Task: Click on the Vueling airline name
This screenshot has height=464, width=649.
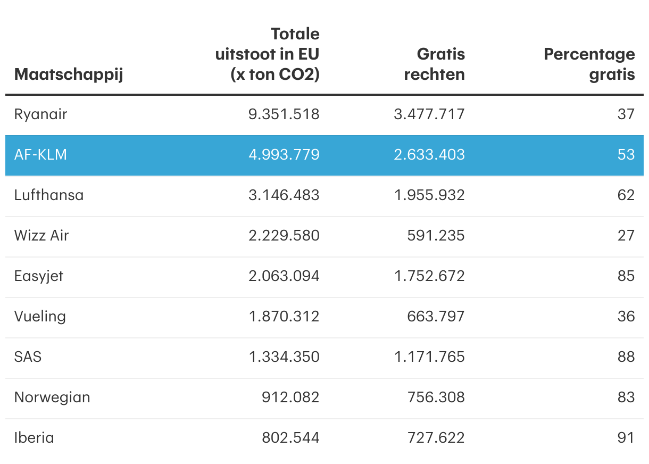Action: 40,316
